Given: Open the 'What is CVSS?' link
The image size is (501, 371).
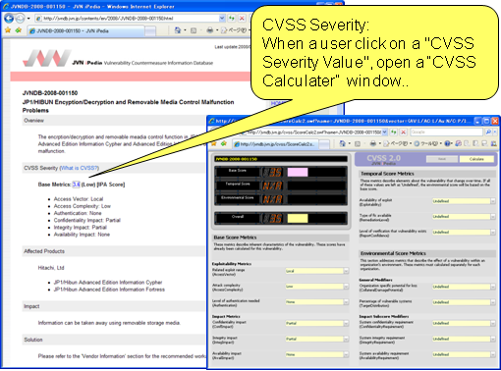Looking at the screenshot, I should pyautogui.click(x=80, y=168).
